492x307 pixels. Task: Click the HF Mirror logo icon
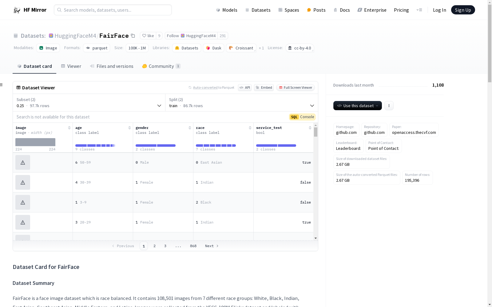point(17,10)
